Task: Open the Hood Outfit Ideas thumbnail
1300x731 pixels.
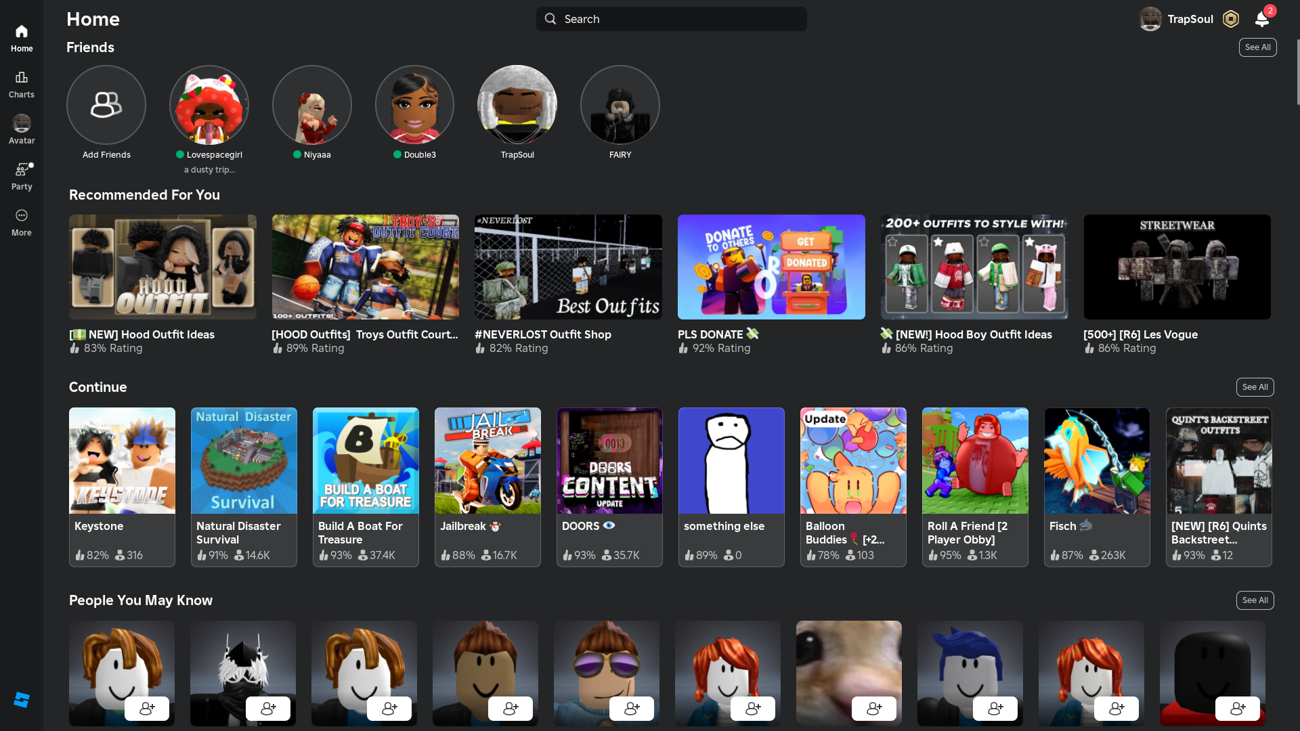Action: tap(162, 267)
